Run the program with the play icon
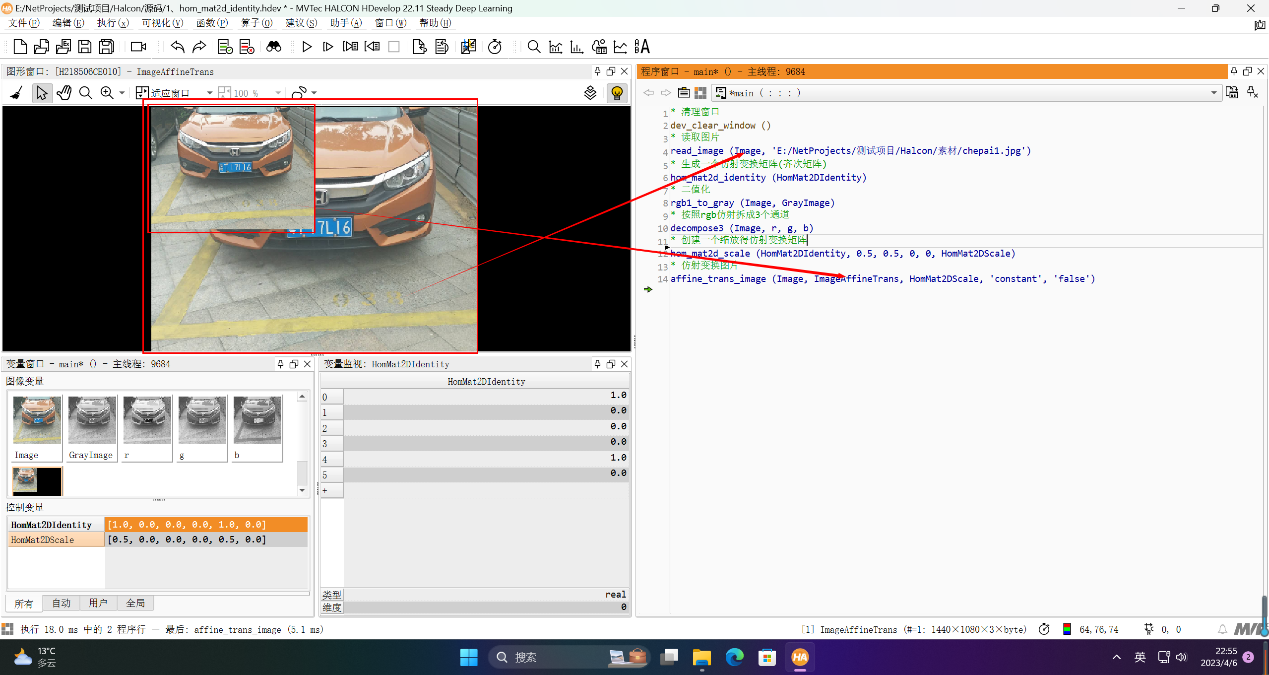Viewport: 1269px width, 675px height. (307, 47)
